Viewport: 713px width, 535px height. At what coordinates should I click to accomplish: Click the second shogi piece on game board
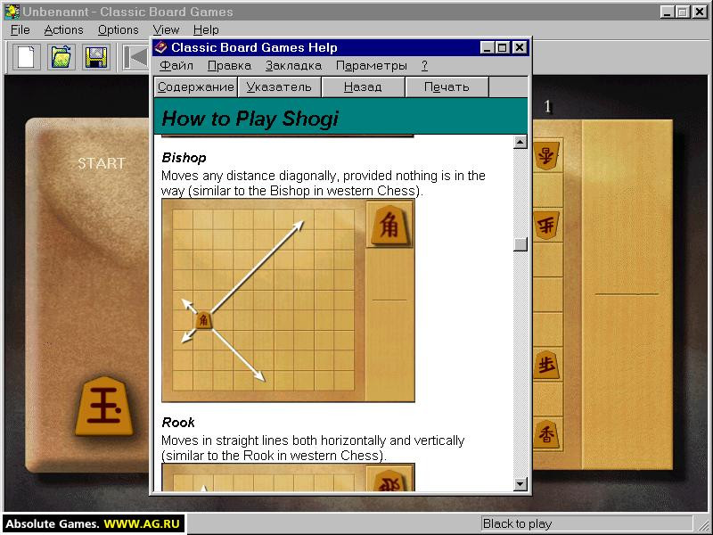point(546,225)
